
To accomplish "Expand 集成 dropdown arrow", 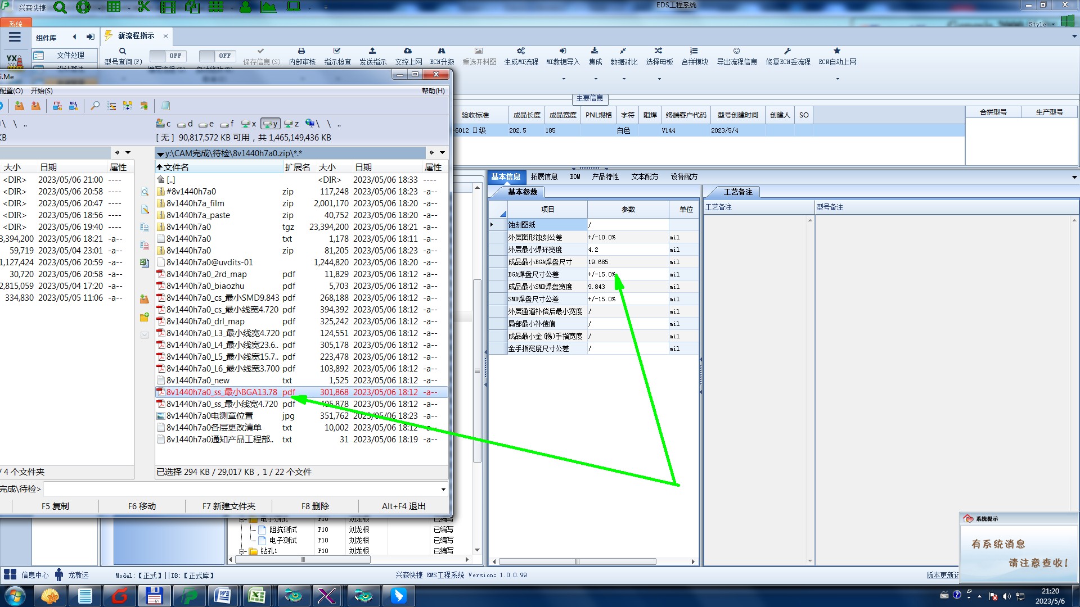I will [x=595, y=79].
